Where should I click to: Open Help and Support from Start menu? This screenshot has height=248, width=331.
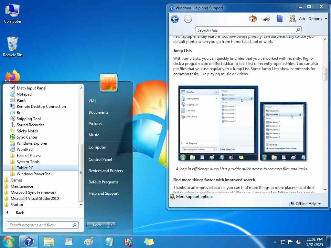[103, 193]
